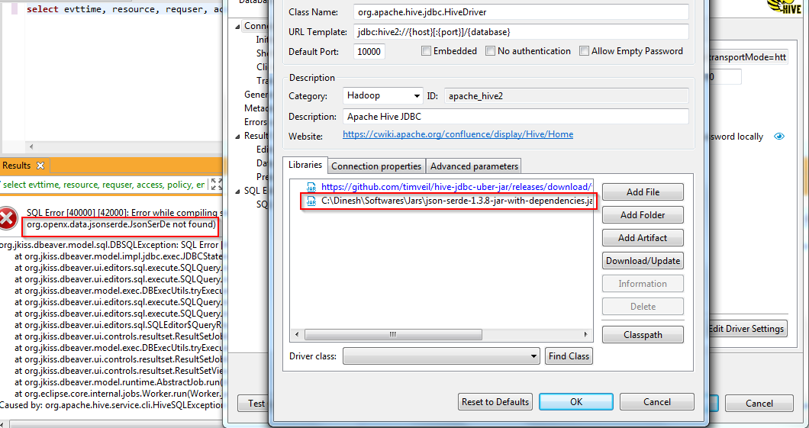The height and width of the screenshot is (428, 809).
Task: Switch to Connection properties tab
Action: tap(376, 166)
